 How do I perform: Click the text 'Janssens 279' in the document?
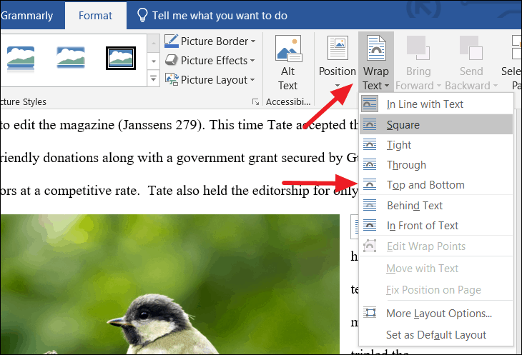click(159, 125)
